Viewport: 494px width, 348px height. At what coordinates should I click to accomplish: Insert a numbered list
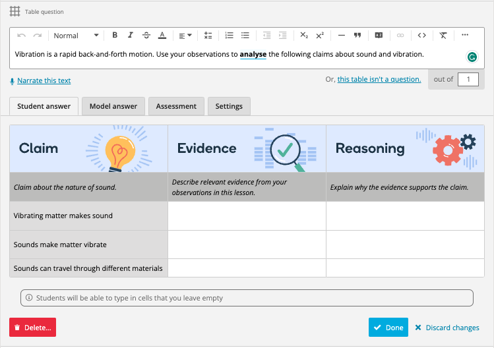pos(230,36)
